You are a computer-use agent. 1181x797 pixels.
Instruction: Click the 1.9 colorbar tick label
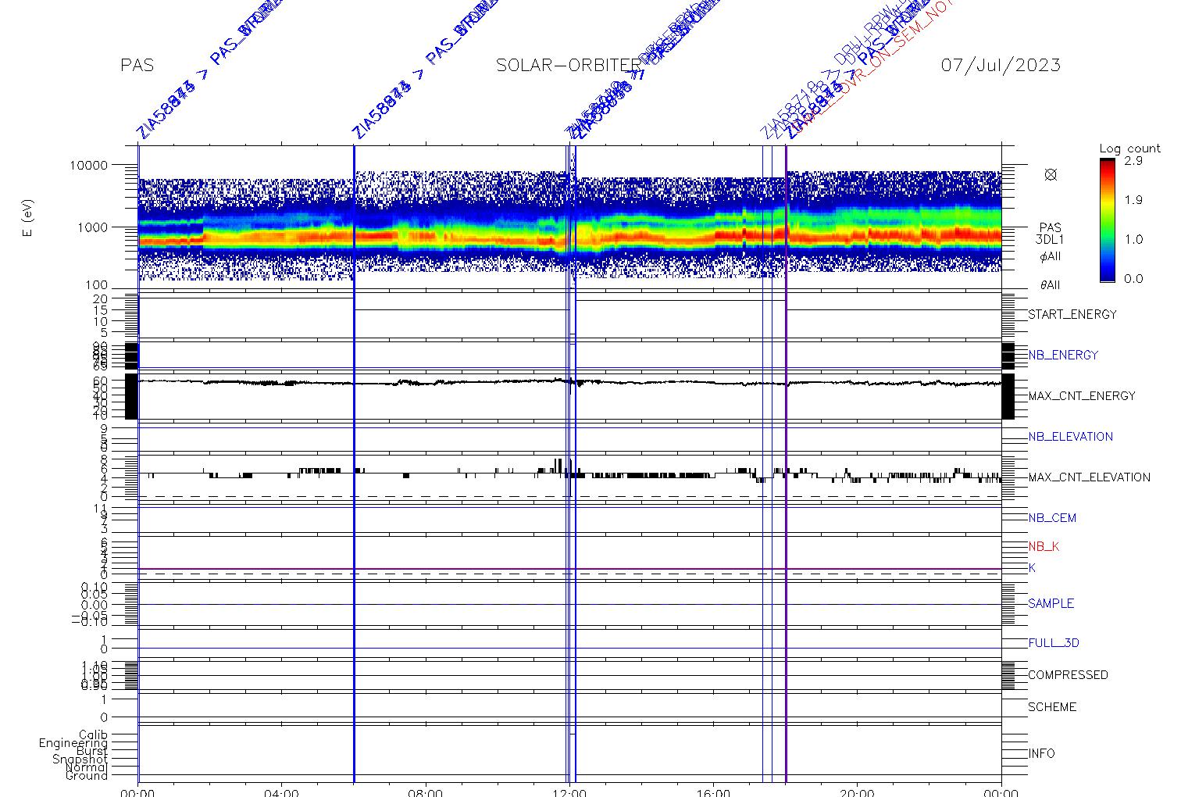1133,200
